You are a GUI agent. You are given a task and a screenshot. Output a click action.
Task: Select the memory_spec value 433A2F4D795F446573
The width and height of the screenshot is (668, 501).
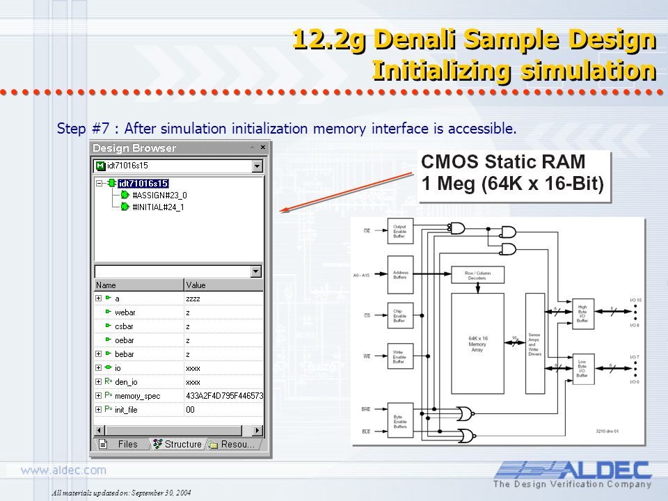point(225,396)
